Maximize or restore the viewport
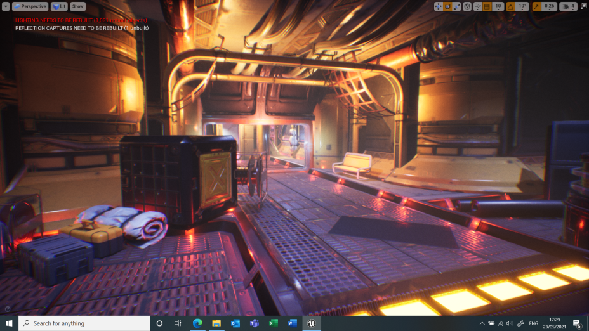This screenshot has height=331, width=589. (x=584, y=6)
